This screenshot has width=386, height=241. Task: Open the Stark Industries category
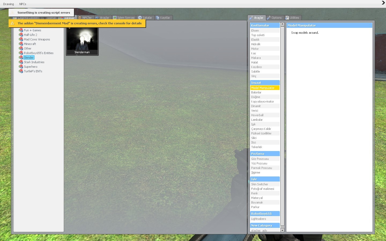tap(34, 62)
